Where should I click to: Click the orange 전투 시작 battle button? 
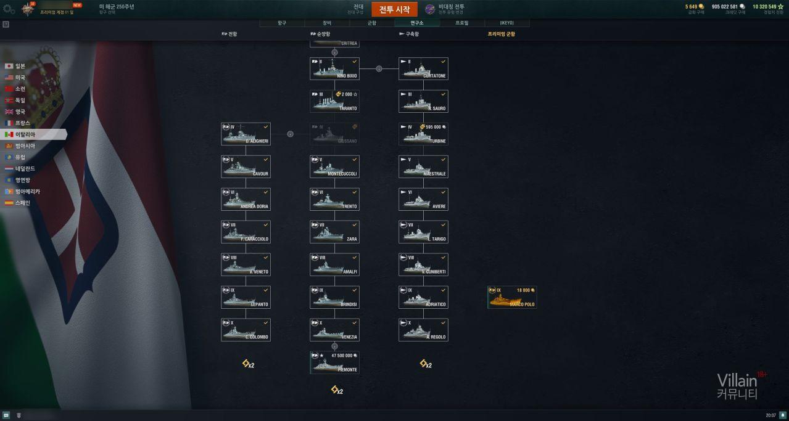(394, 9)
